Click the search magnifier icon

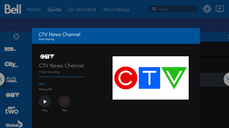point(154,9)
